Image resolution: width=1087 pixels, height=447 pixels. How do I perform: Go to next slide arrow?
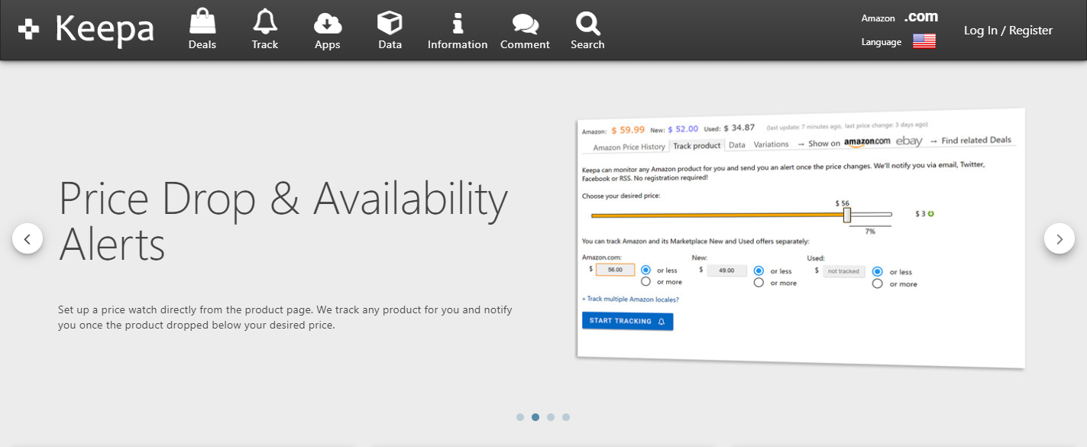pyautogui.click(x=1059, y=239)
